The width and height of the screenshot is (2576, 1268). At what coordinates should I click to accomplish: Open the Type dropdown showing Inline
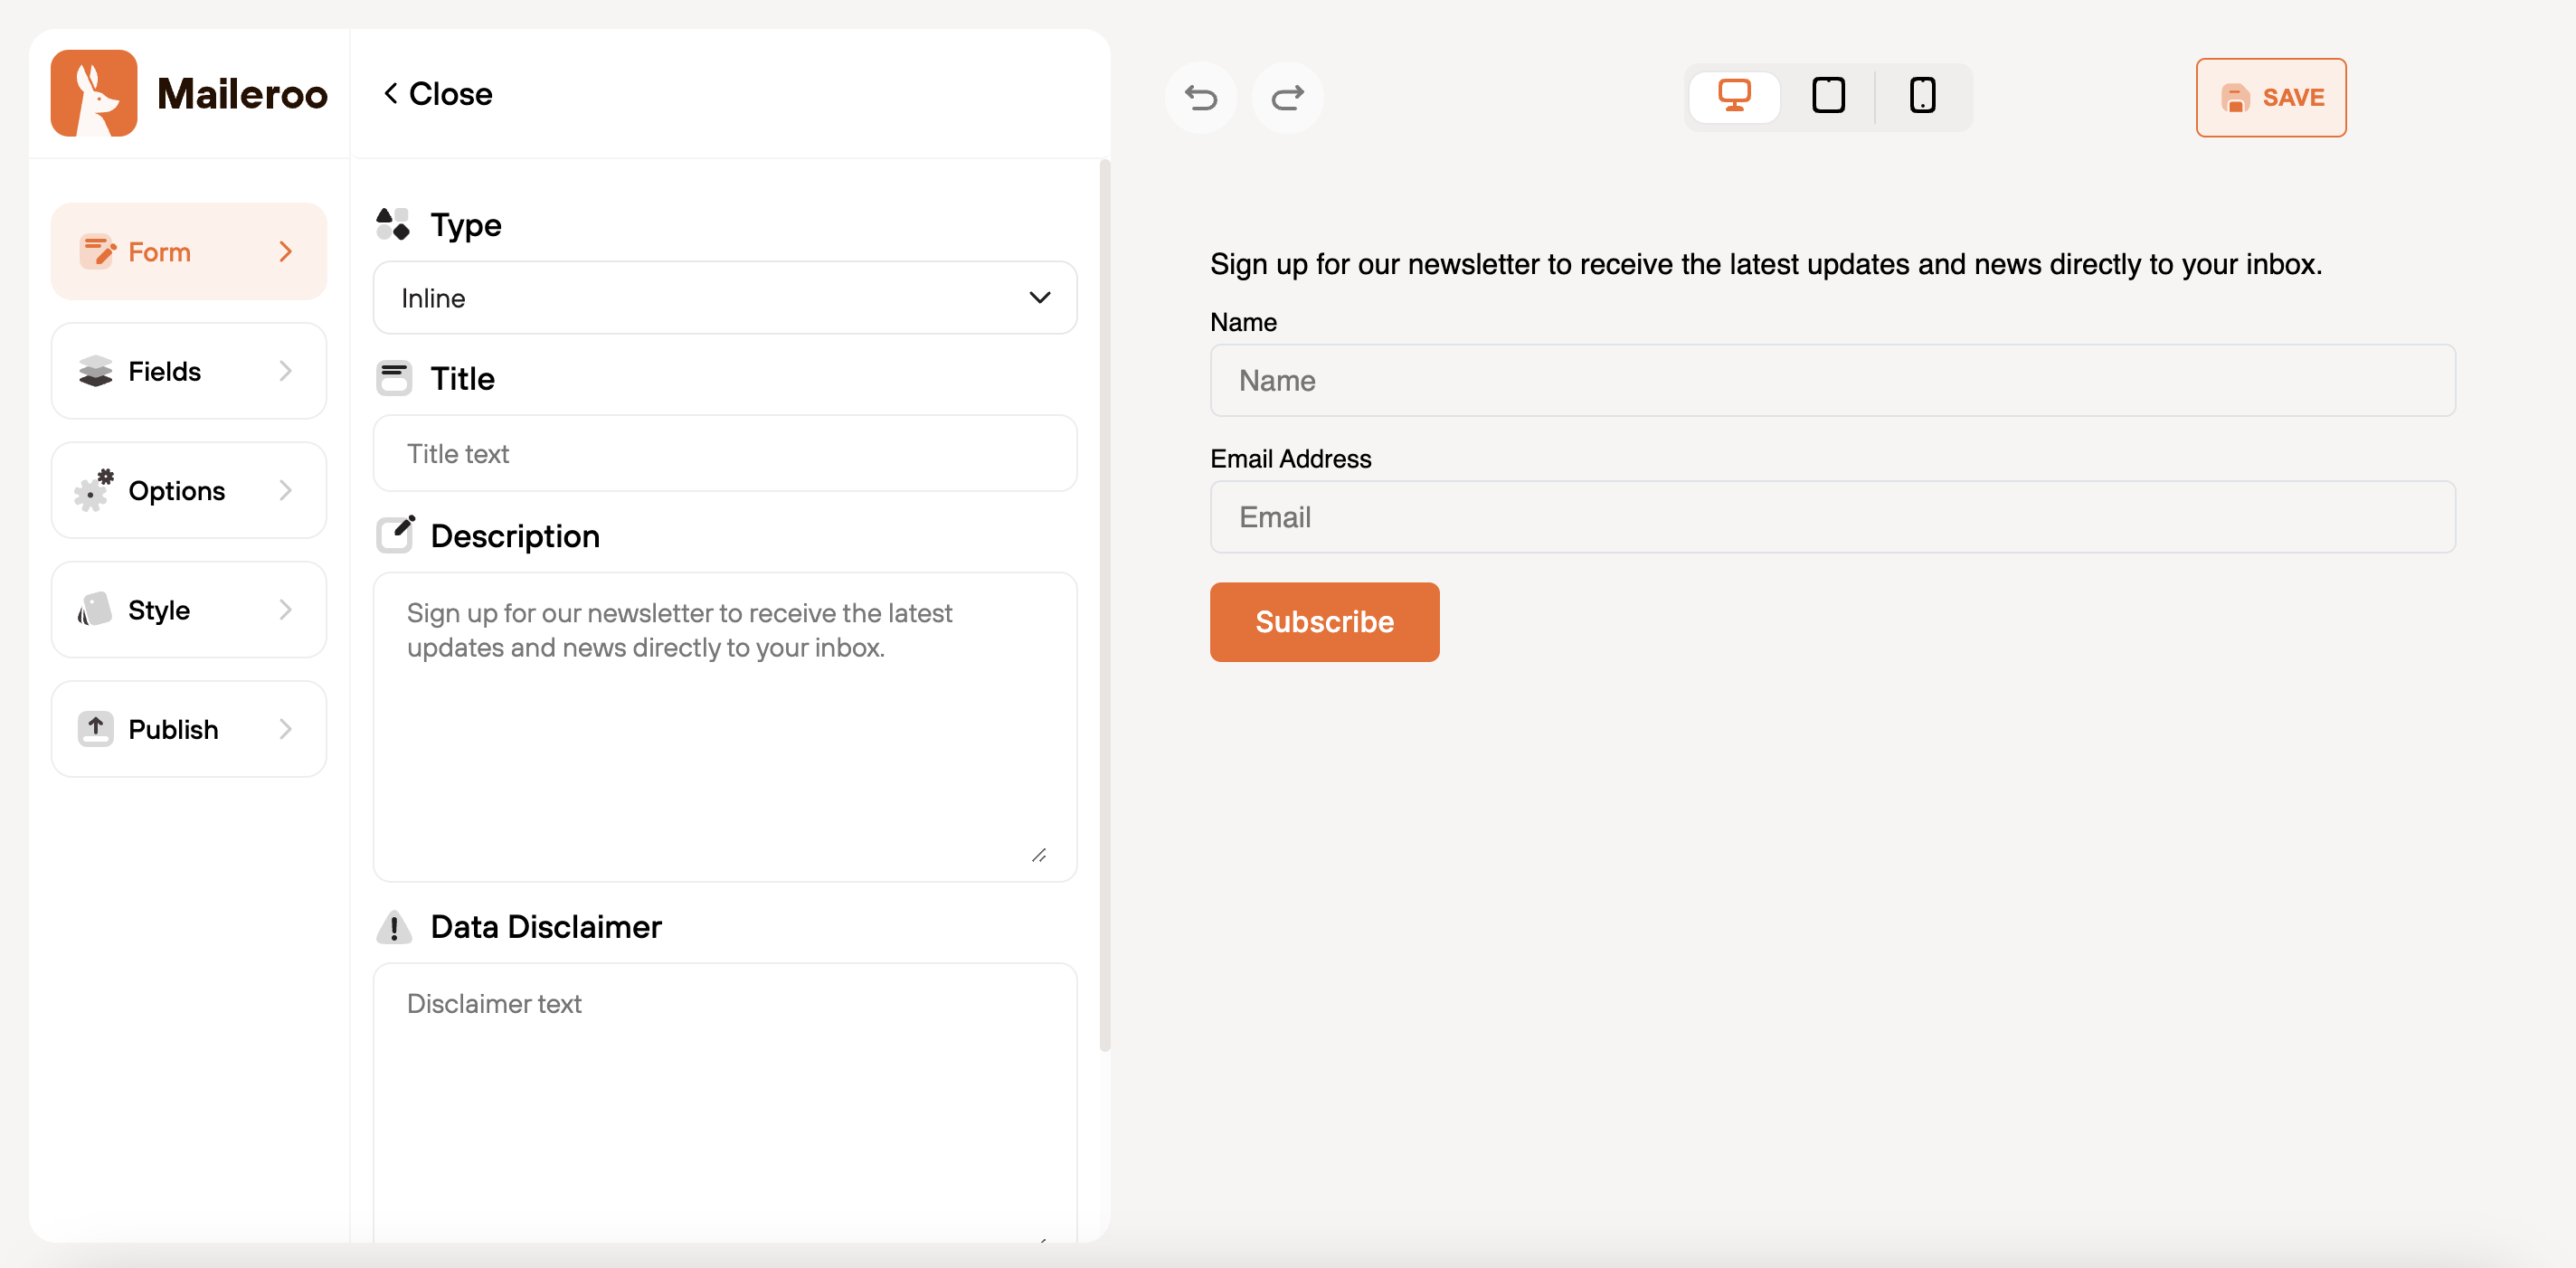(724, 298)
